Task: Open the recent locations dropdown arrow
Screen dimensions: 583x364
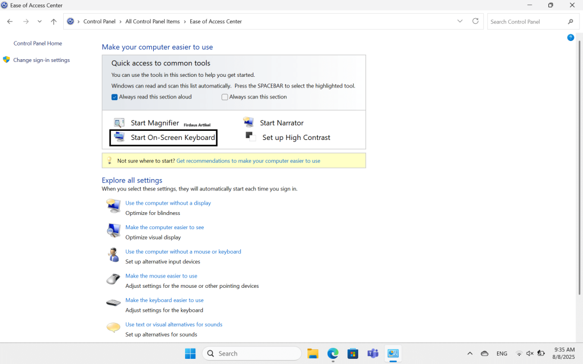Action: pos(39,22)
